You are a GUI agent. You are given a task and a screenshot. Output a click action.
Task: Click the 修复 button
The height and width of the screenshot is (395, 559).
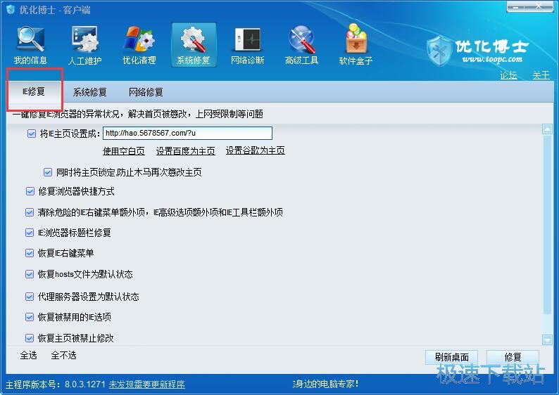point(513,357)
